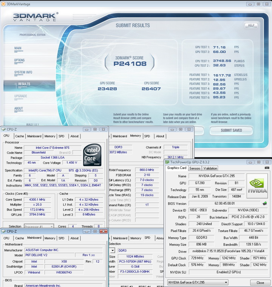Image resolution: width=272 pixels, height=287 pixels.
Task: Click the Bus Speed 172.0 MHz value
Action: click(37, 209)
